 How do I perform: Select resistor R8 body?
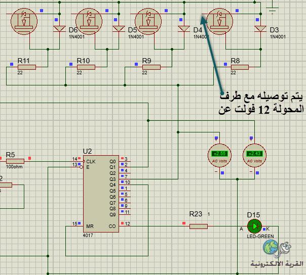click(x=240, y=67)
